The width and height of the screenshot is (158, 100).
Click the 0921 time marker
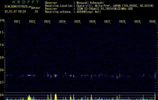coord(17,21)
